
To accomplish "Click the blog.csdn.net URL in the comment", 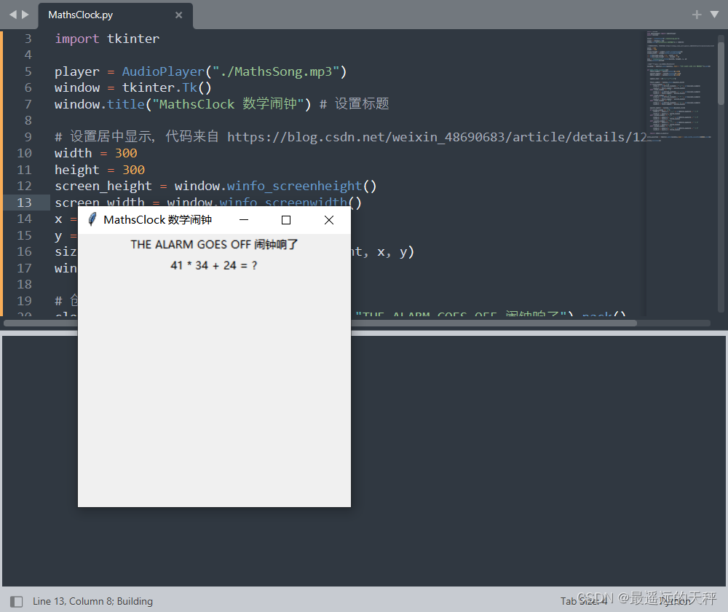I will coord(437,136).
